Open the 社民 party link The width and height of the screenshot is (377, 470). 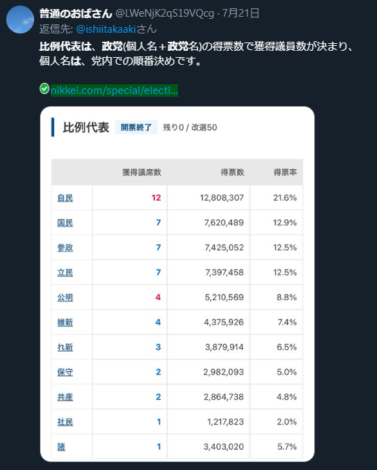coord(65,422)
